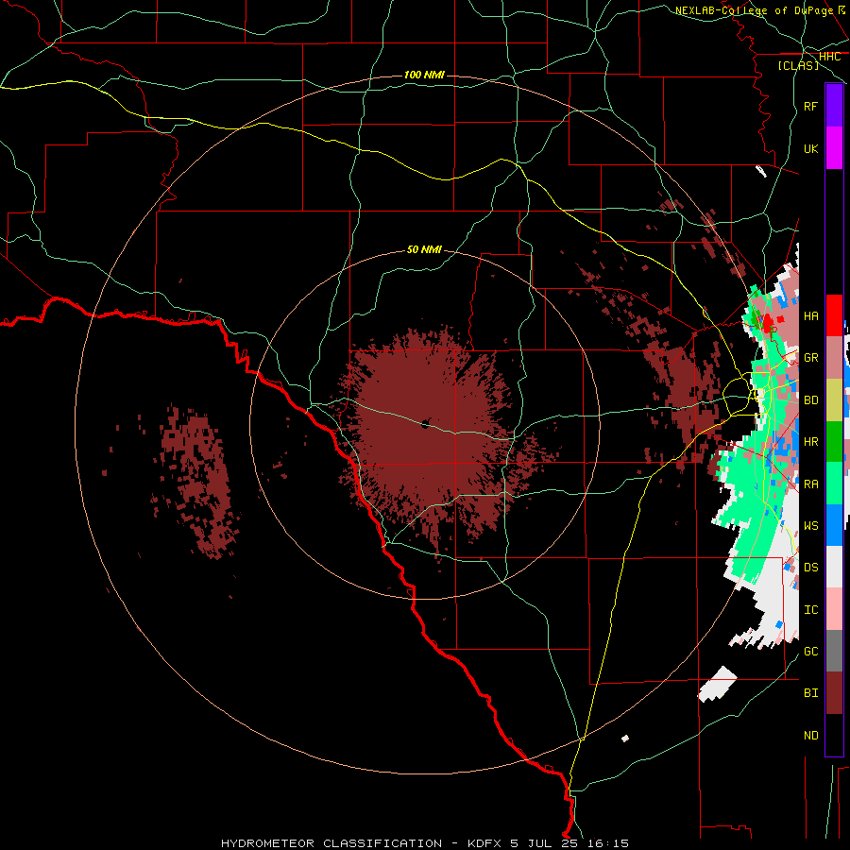Screen dimensions: 850x850
Task: Click the RF legend label
Action: click(810, 107)
